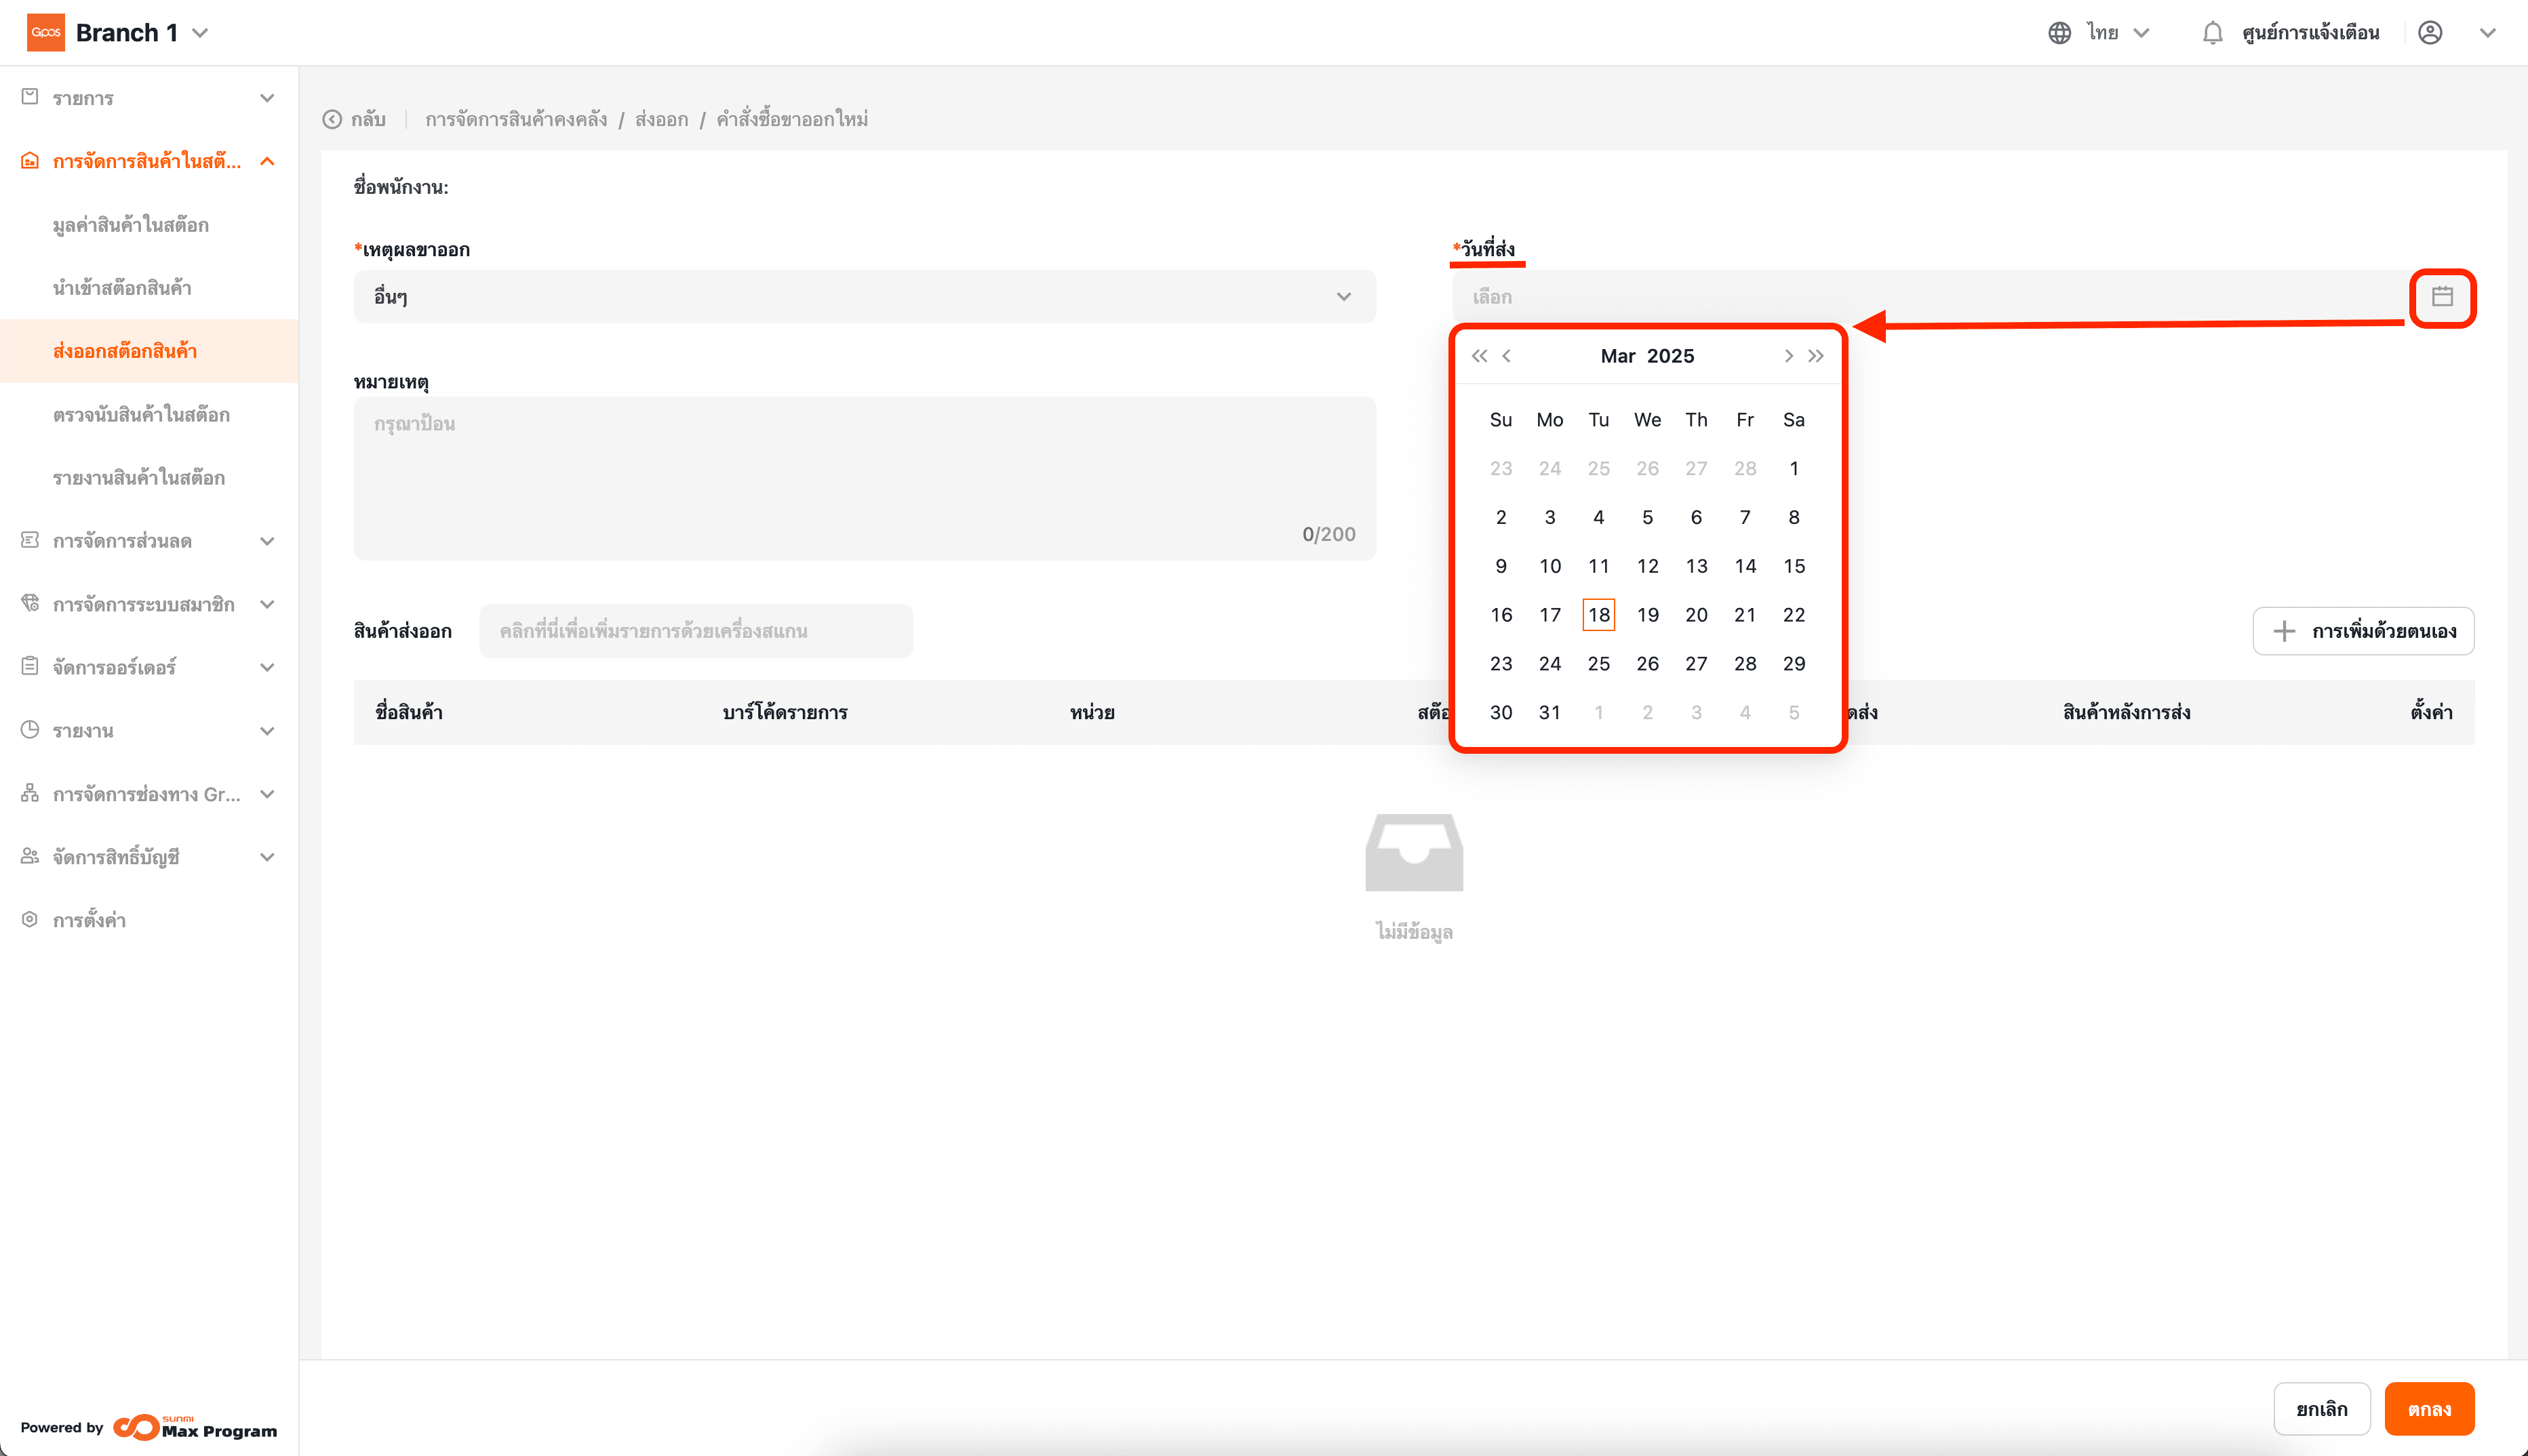Screen dimensions: 2528x1456
Task: Click the notification bell icon
Action: tap(2212, 33)
